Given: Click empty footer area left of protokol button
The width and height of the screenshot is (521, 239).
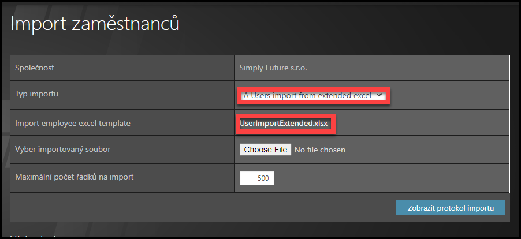Looking at the screenshot, I should 202,208.
